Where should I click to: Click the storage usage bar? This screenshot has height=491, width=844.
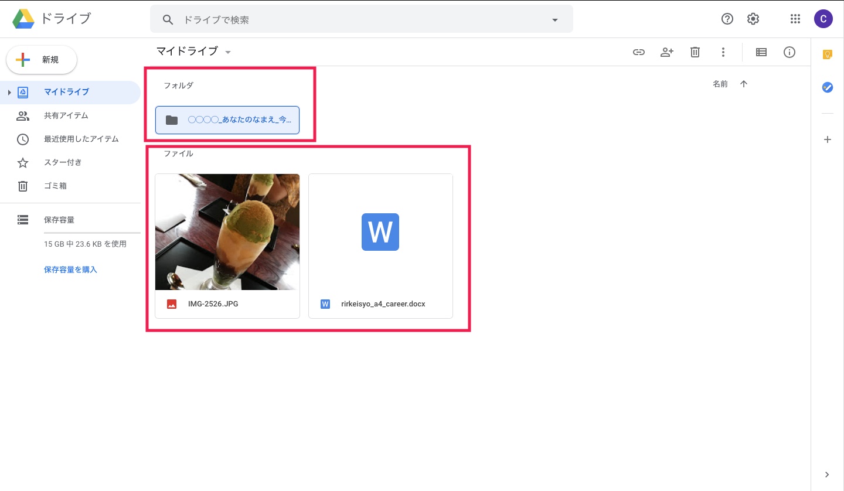(x=92, y=233)
